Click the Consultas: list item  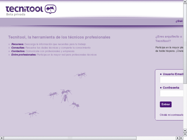click(51, 48)
